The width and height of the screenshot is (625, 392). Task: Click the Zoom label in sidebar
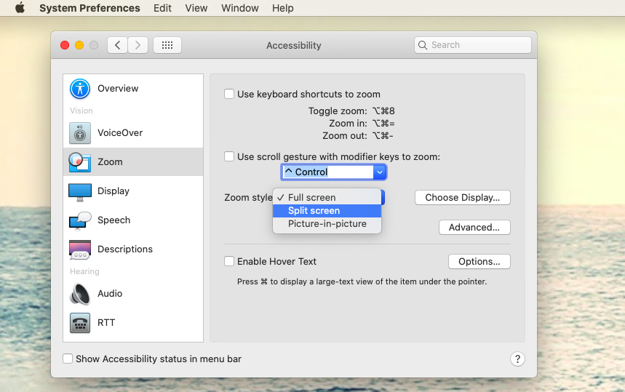110,162
